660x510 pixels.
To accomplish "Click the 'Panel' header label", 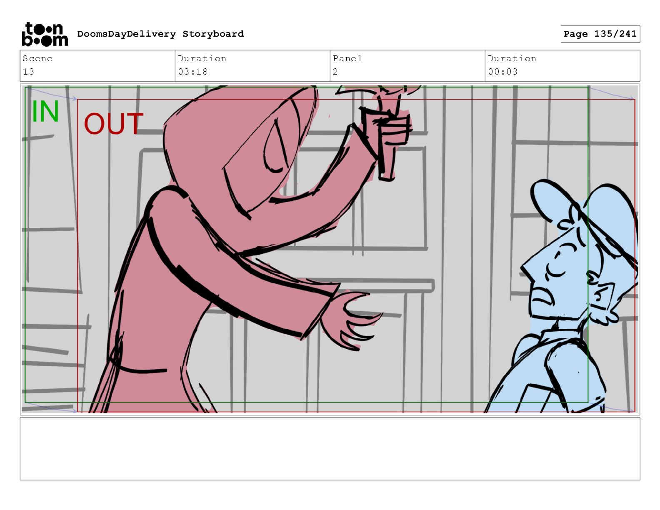I will [347, 58].
